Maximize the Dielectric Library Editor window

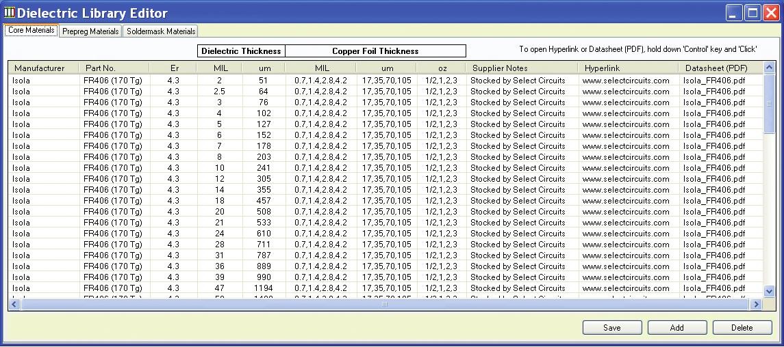(753, 12)
